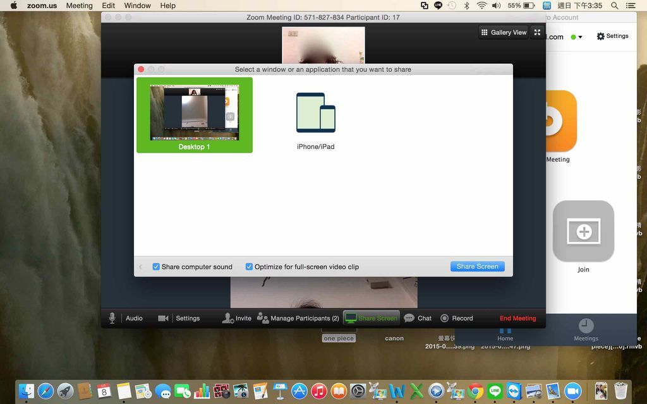Screen dimensions: 647x404
Task: Open the zoom.us application menu
Action: [42, 5]
